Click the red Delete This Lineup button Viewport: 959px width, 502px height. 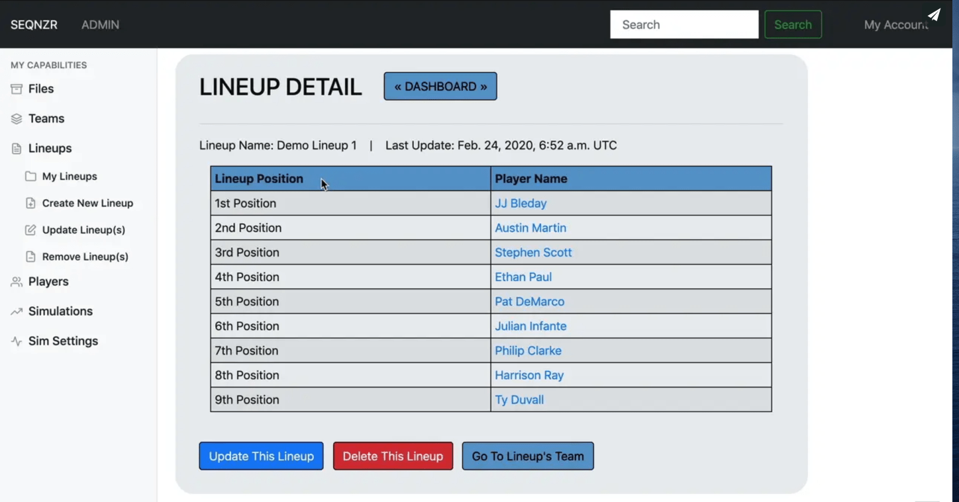coord(393,456)
